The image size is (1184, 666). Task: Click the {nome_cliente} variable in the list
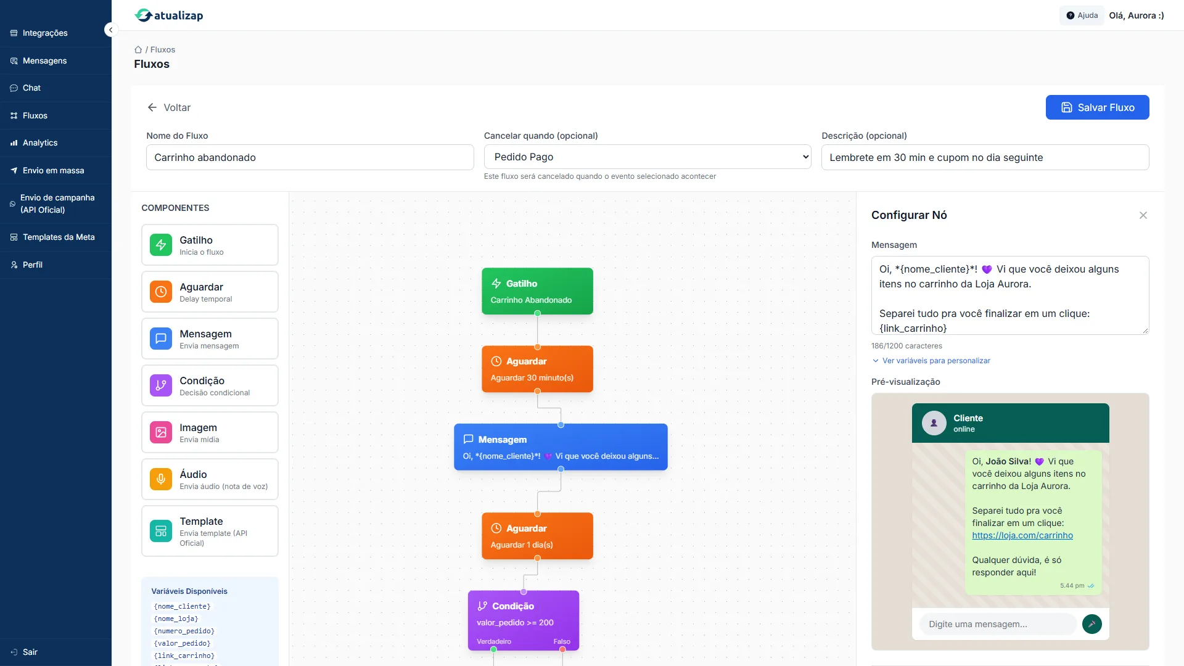pyautogui.click(x=183, y=607)
